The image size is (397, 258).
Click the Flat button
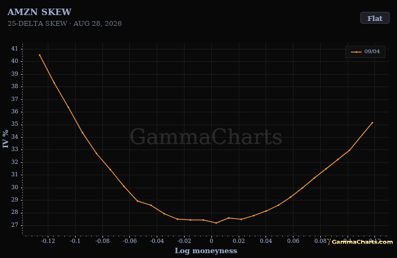coord(374,18)
